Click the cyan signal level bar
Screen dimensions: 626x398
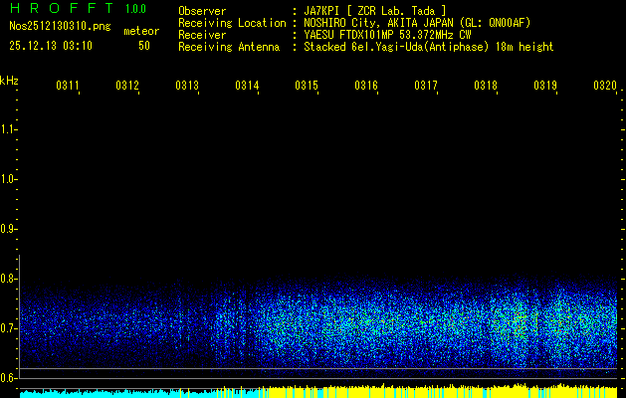click(109, 393)
